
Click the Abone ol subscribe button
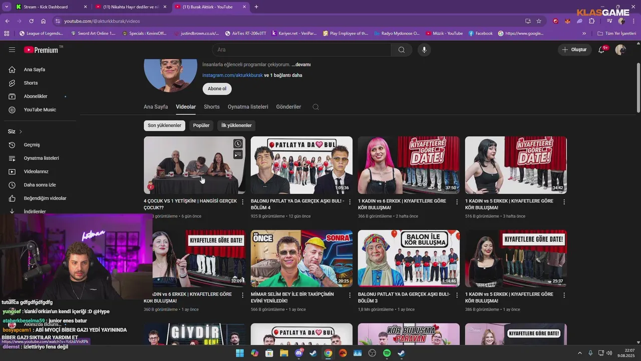(x=217, y=89)
